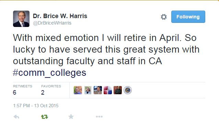Open the more options ellipsis icon
The image size is (219, 126).
(x=99, y=116)
